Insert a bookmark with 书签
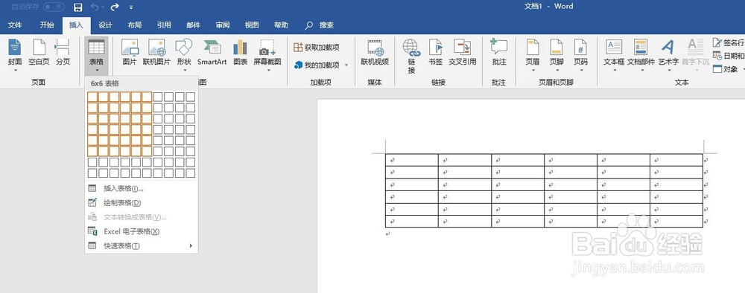This screenshot has height=293, width=745. tap(436, 52)
